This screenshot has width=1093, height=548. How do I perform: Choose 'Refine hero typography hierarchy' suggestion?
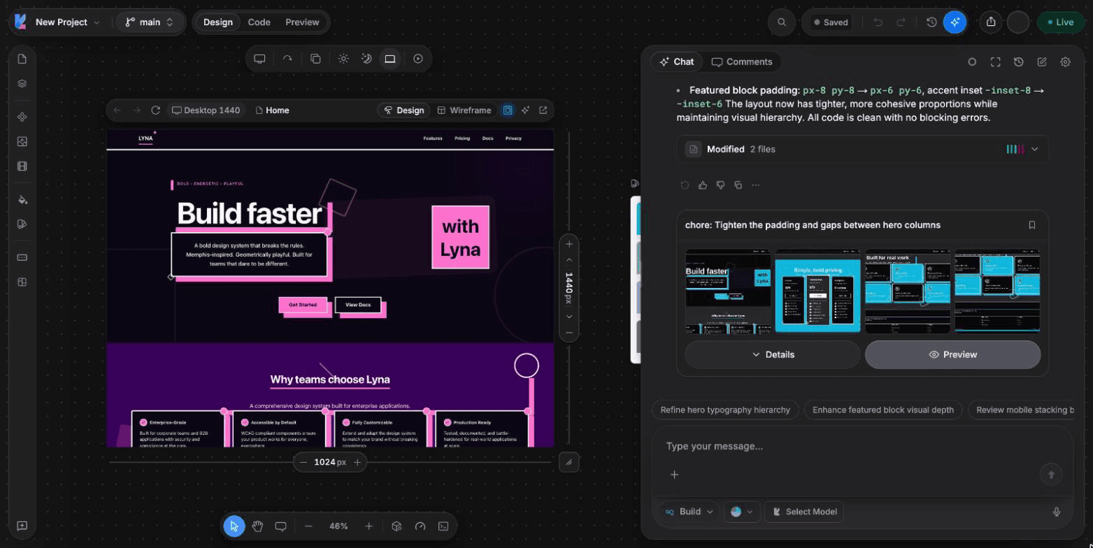(x=725, y=410)
